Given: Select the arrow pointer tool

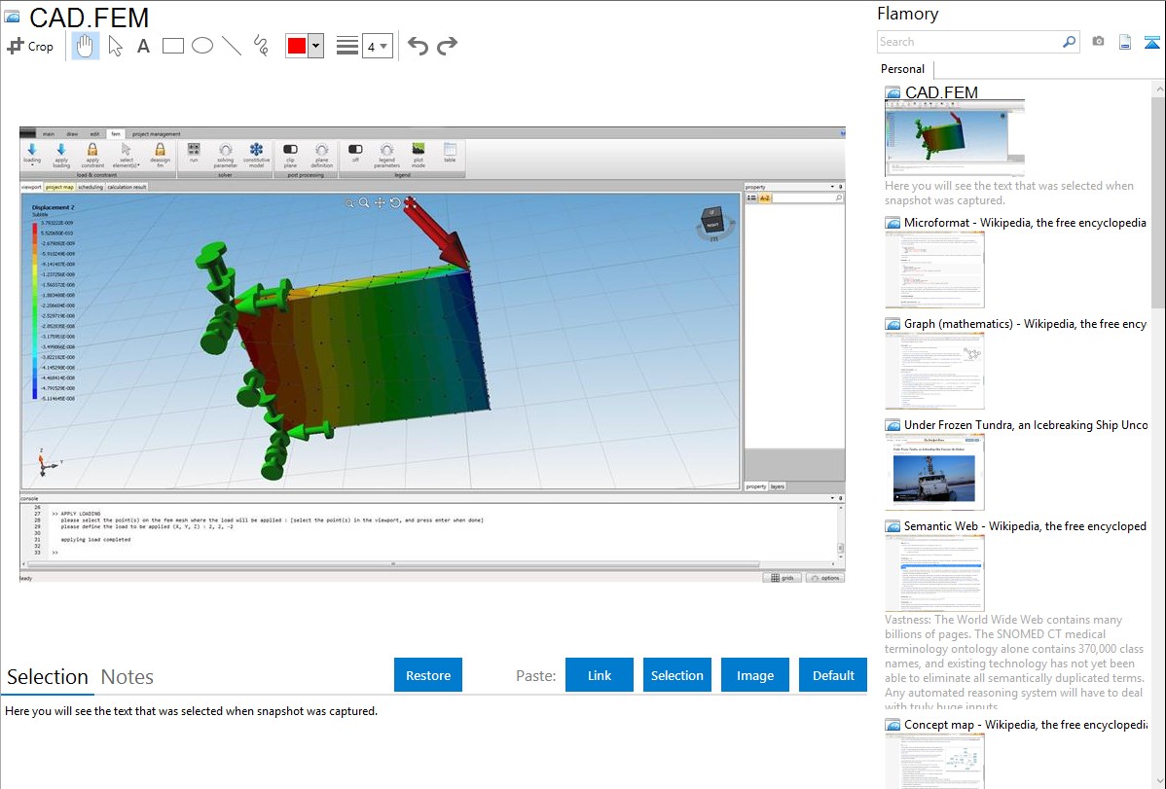Looking at the screenshot, I should [115, 46].
